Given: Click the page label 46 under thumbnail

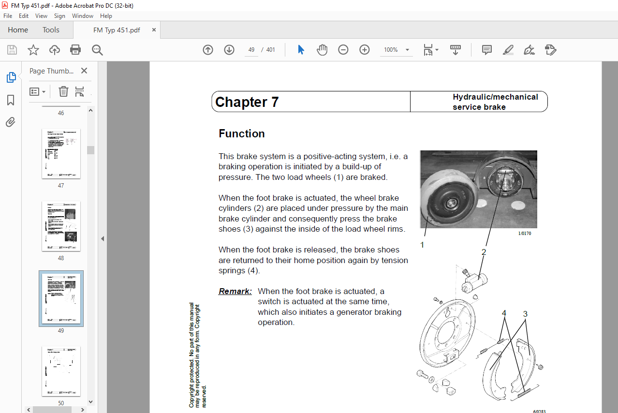Looking at the screenshot, I should point(61,113).
